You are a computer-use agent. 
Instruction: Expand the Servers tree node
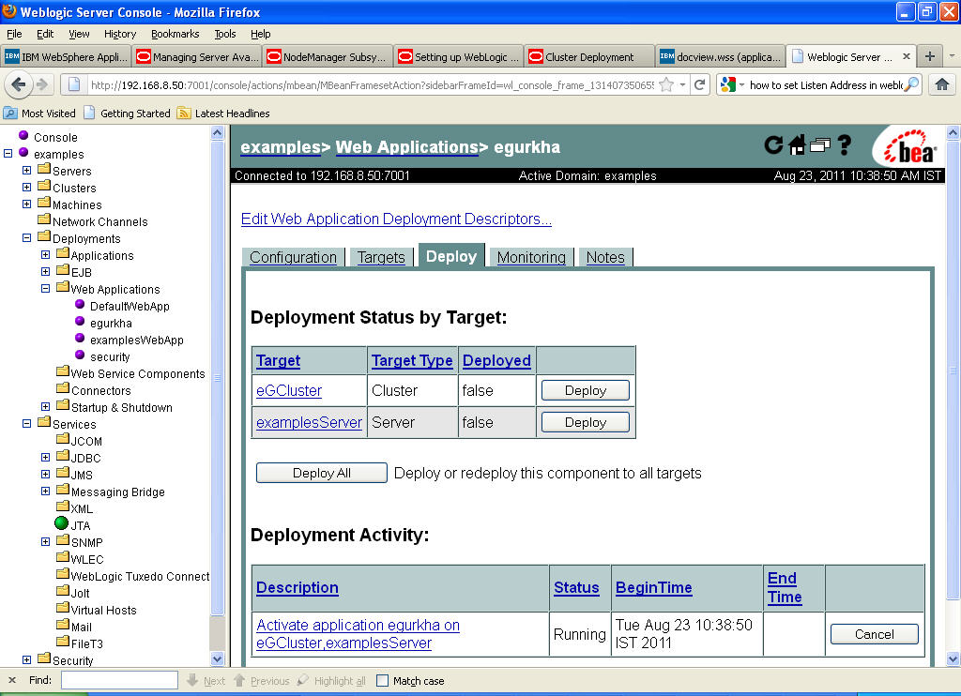[x=27, y=170]
